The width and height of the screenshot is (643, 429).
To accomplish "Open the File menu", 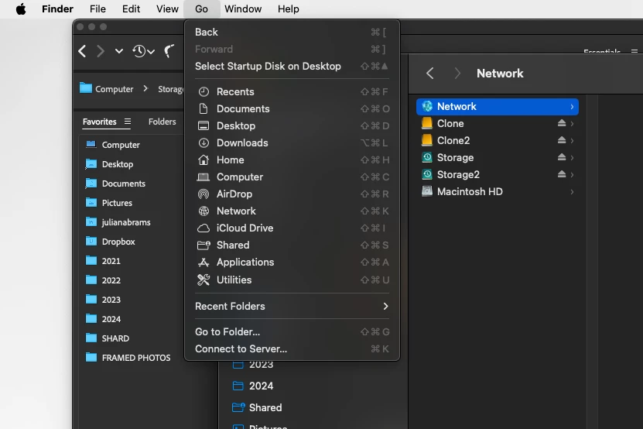I will click(97, 9).
